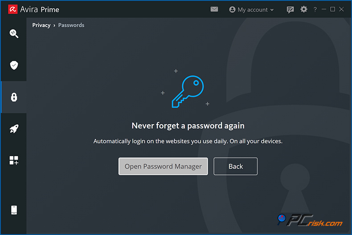Open the settings gear icon
The width and height of the screenshot is (352, 235).
tap(304, 9)
